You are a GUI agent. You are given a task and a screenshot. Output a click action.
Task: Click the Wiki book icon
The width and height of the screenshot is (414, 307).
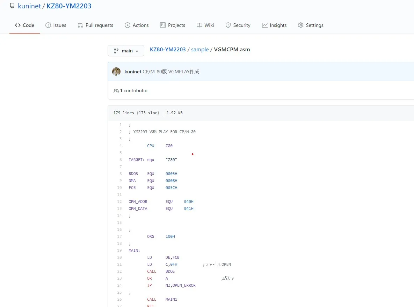tap(199, 25)
